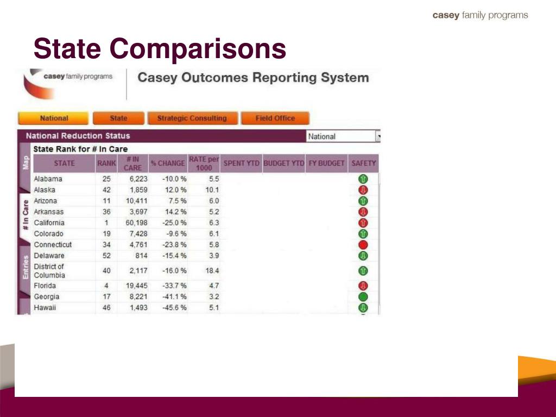
Task: Click Delaware's green safety arrow icon
Action: pos(363,256)
